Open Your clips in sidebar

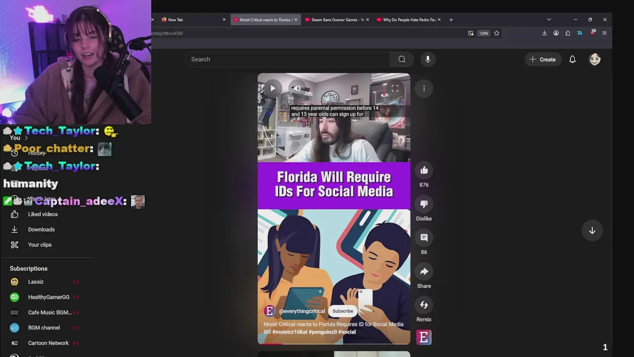[x=40, y=245]
